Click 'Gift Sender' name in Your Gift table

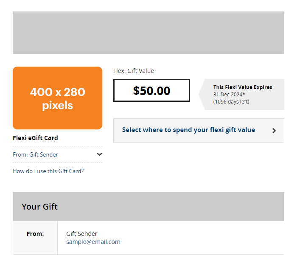click(82, 234)
